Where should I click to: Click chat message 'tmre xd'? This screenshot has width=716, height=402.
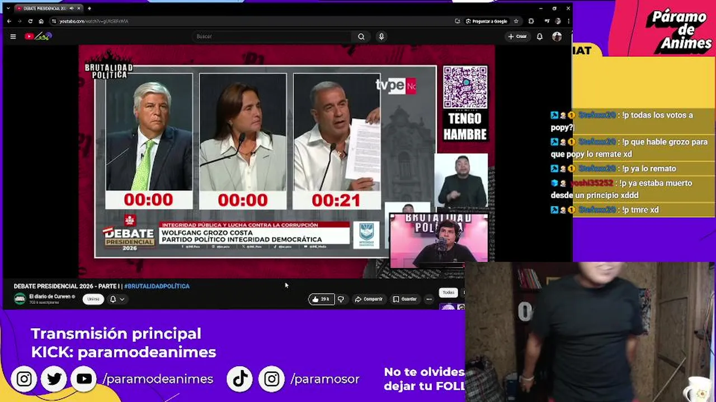pos(639,210)
